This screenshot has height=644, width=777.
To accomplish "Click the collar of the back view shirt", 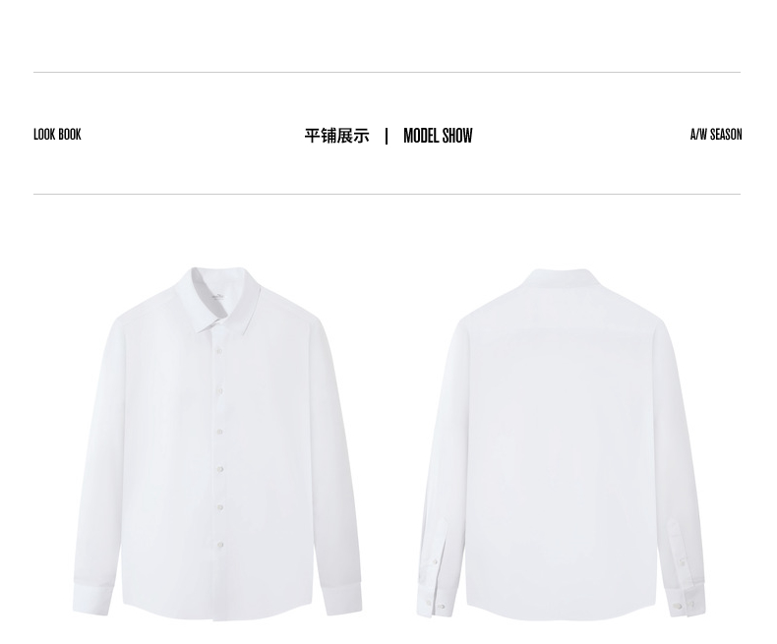I will coord(561,277).
